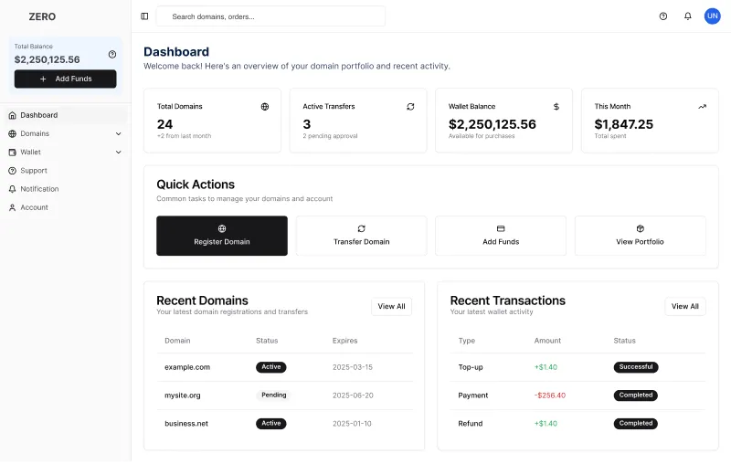Click the help icon in top bar
Image resolution: width=731 pixels, height=464 pixels.
(663, 16)
